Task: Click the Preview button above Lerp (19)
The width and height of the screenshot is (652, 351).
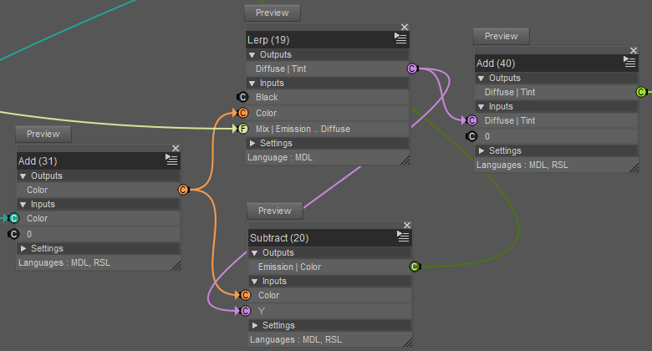Action: pyautogui.click(x=273, y=13)
